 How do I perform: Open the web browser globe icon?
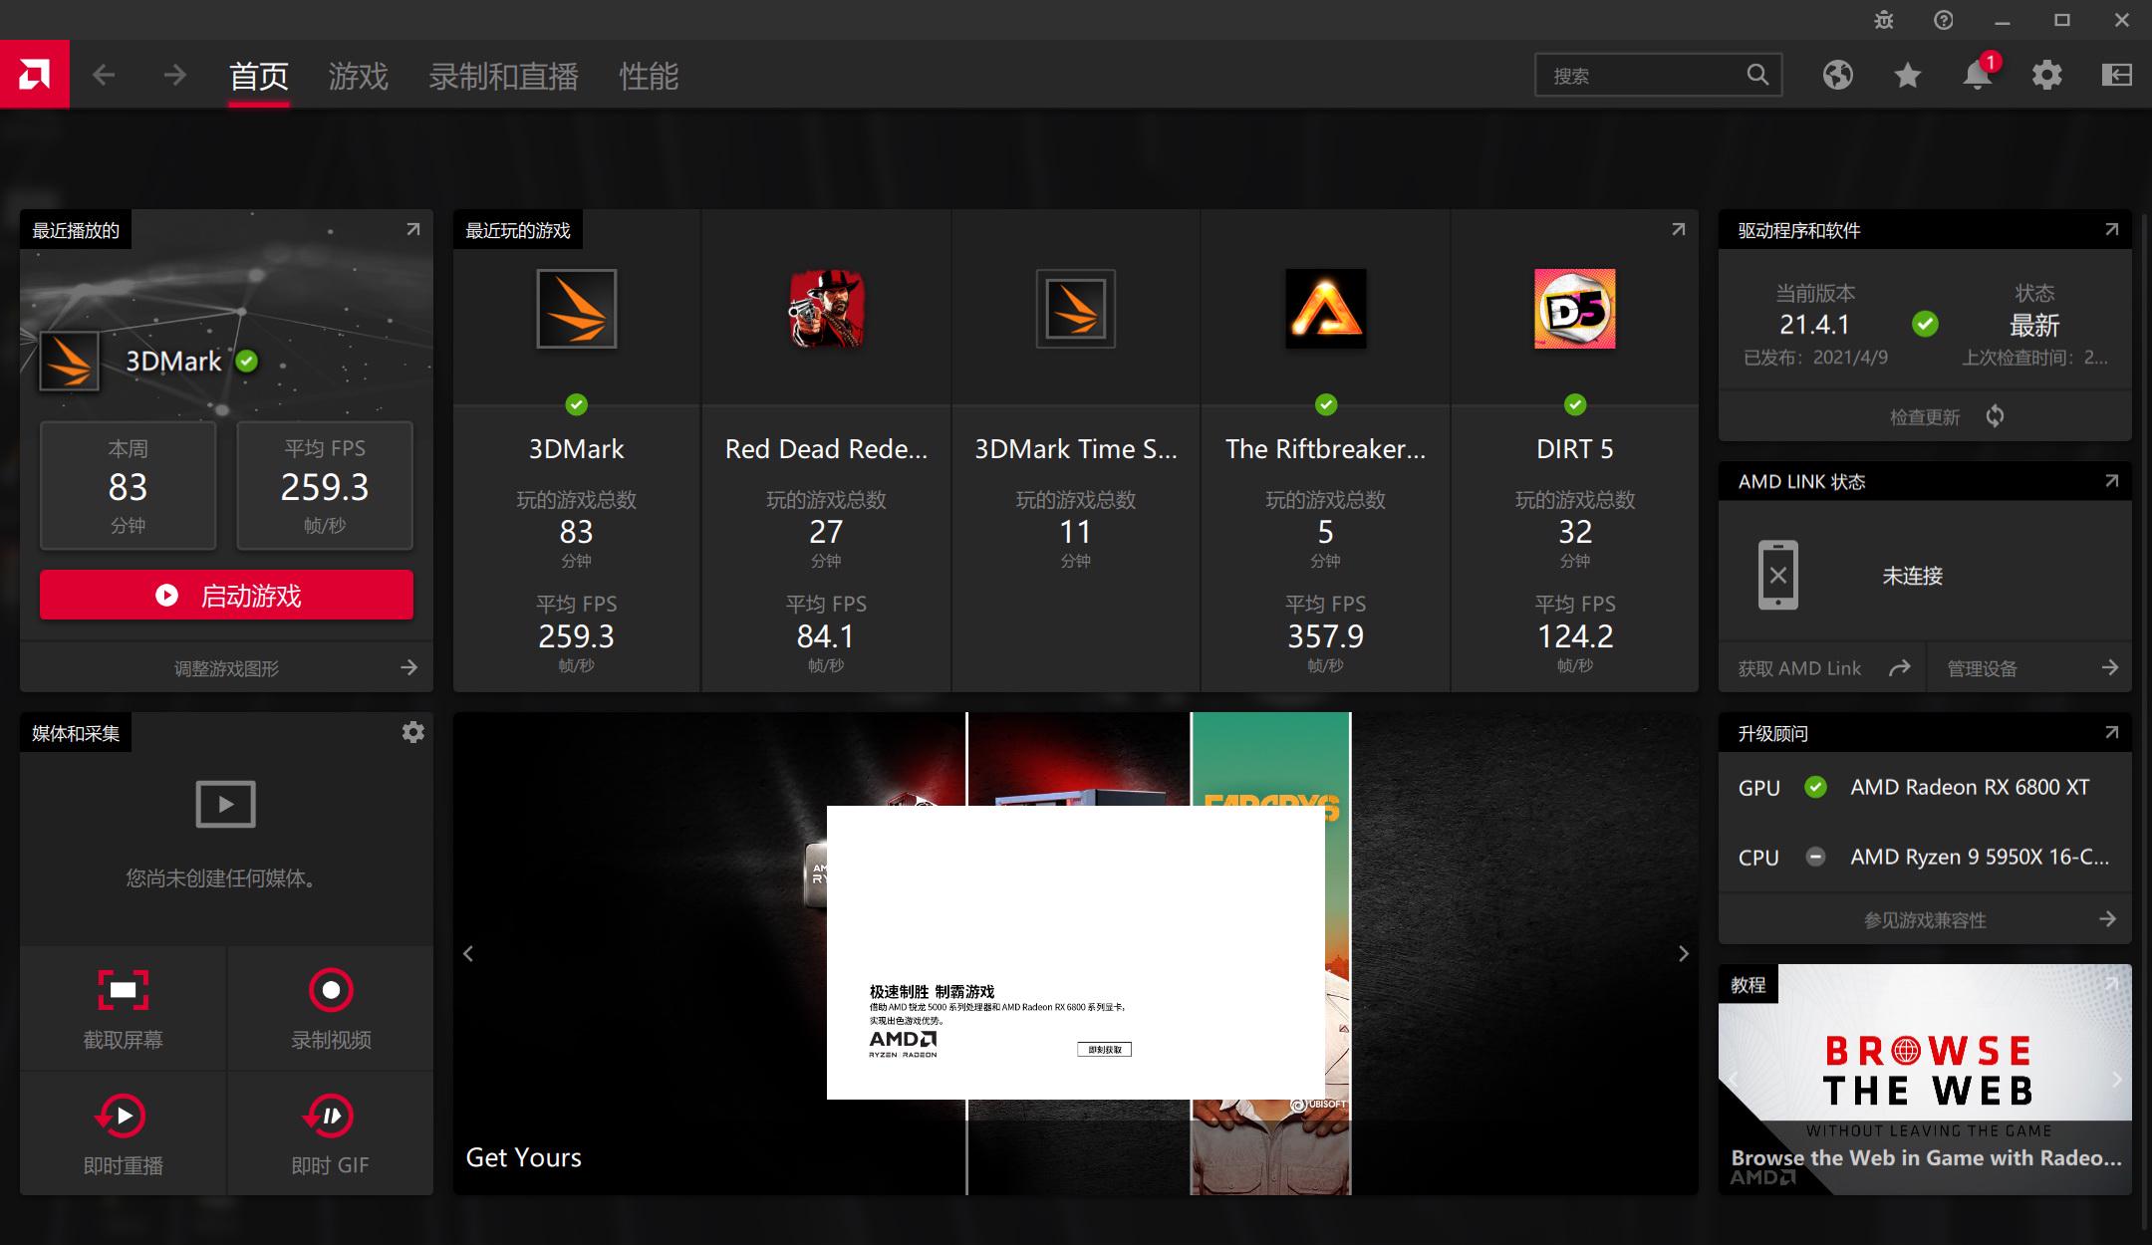[1838, 75]
